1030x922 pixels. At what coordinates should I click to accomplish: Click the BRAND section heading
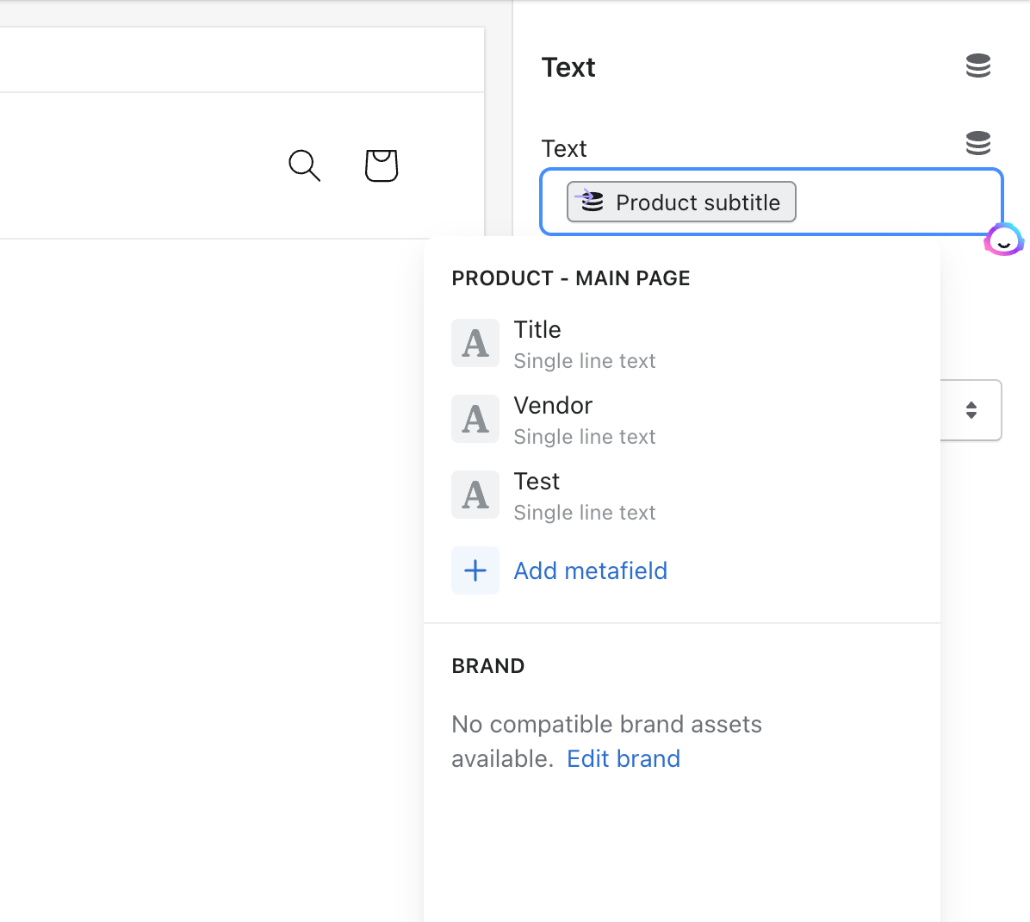[x=487, y=665]
